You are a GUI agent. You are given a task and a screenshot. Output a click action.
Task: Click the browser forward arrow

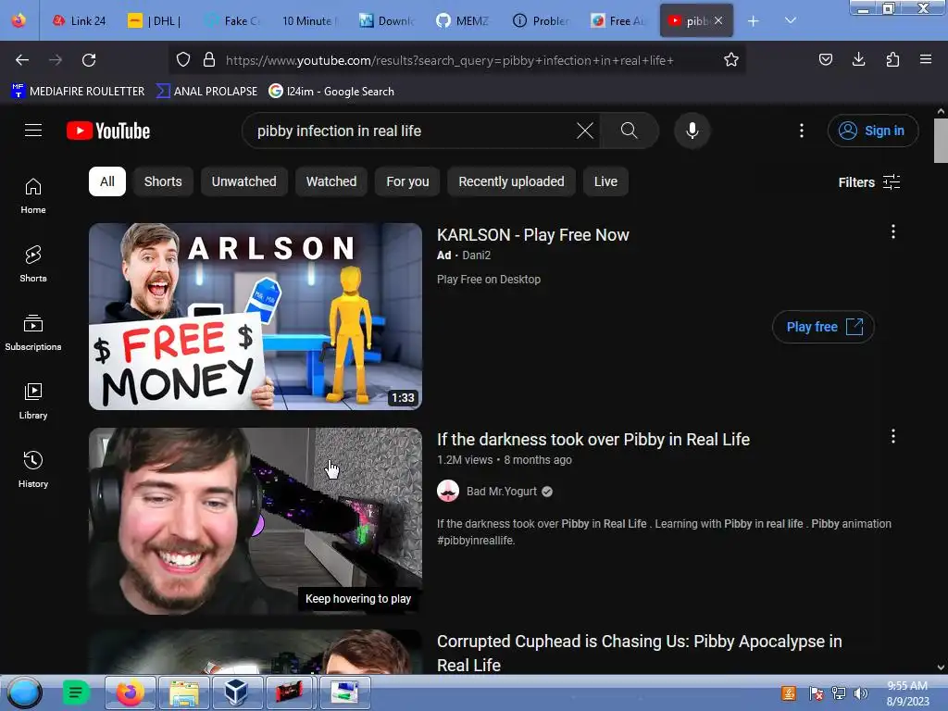point(56,60)
